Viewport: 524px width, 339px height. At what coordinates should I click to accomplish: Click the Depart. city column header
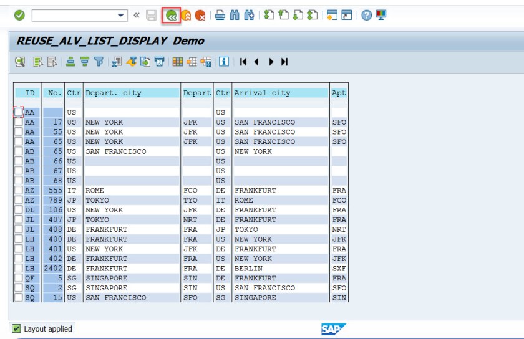[132, 93]
